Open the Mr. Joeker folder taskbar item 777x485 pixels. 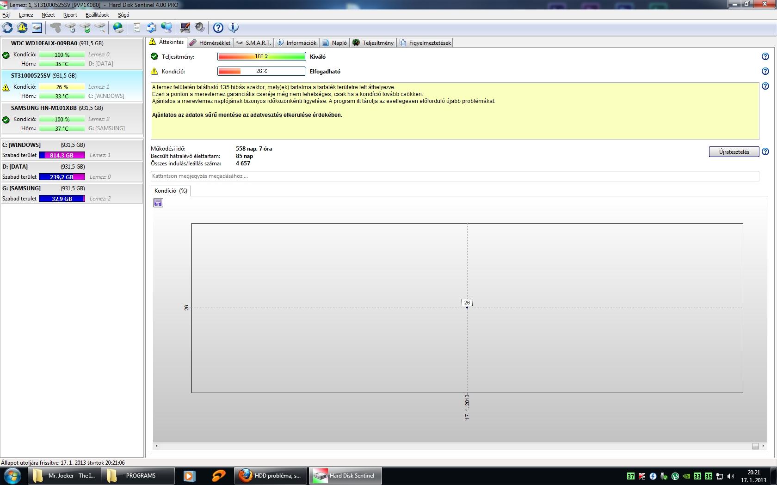coord(65,476)
